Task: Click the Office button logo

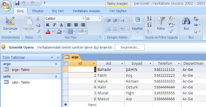Action: [x=6, y=6]
